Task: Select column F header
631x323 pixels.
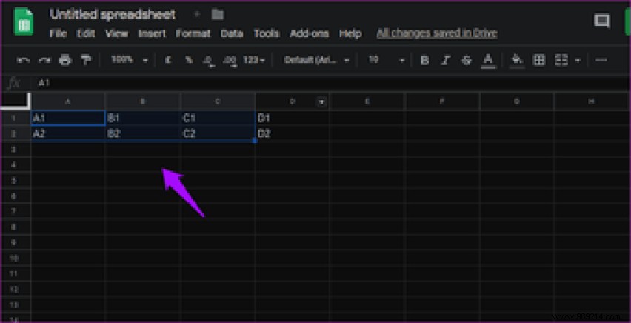Action: click(x=442, y=101)
